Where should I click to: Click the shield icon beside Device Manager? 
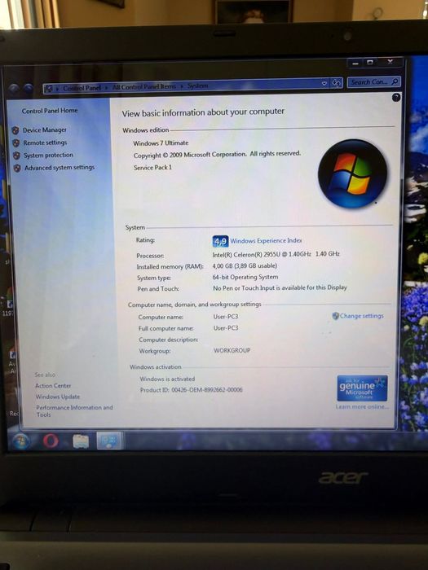point(15,130)
